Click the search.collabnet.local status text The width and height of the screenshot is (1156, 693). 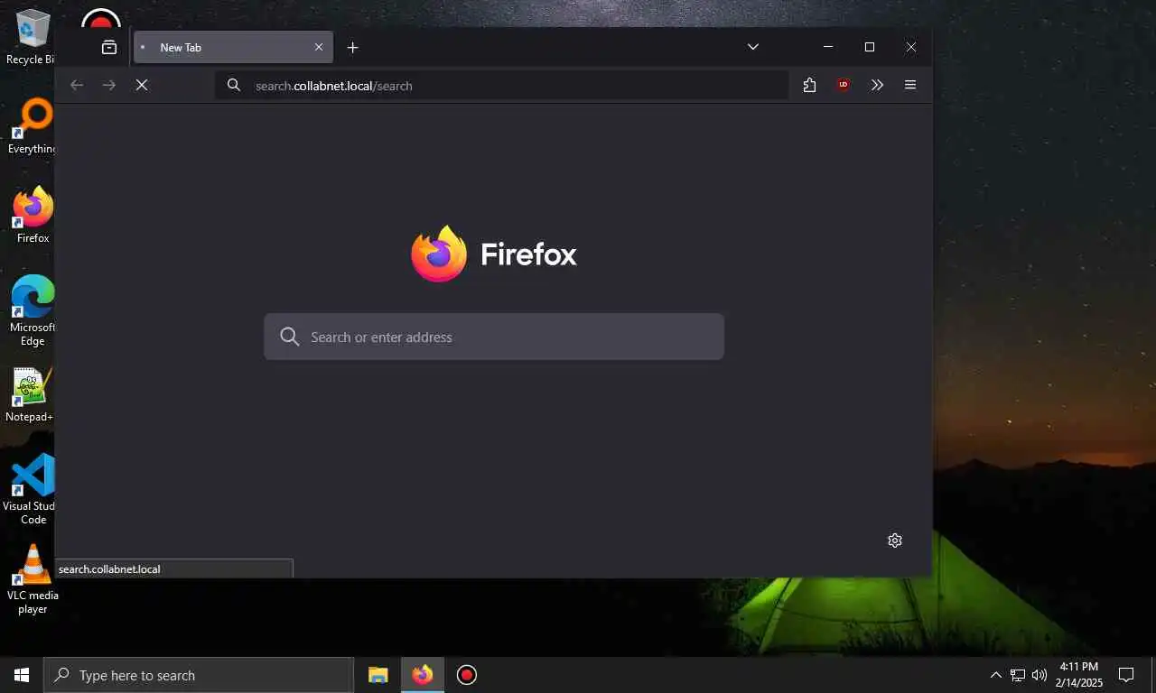[109, 569]
